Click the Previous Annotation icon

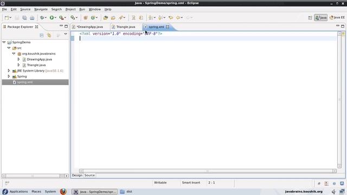160,18
